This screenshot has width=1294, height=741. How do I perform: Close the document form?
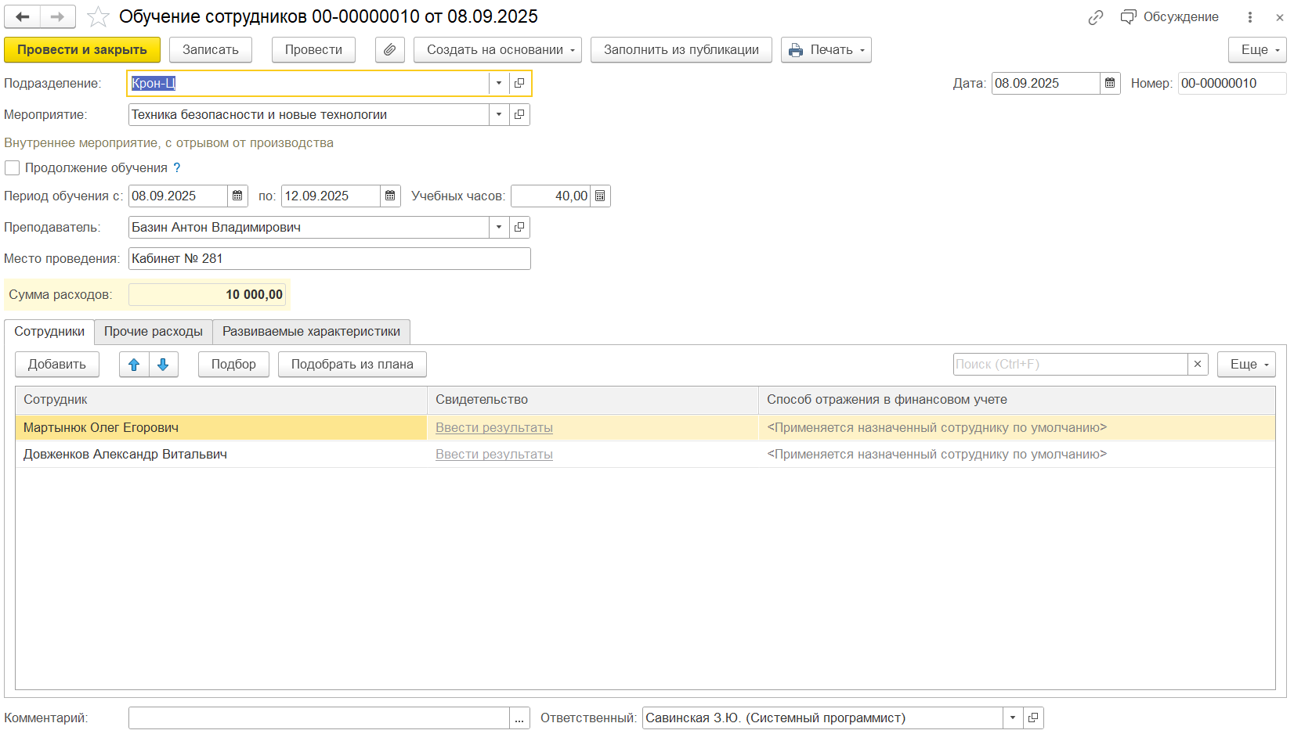(x=1280, y=17)
